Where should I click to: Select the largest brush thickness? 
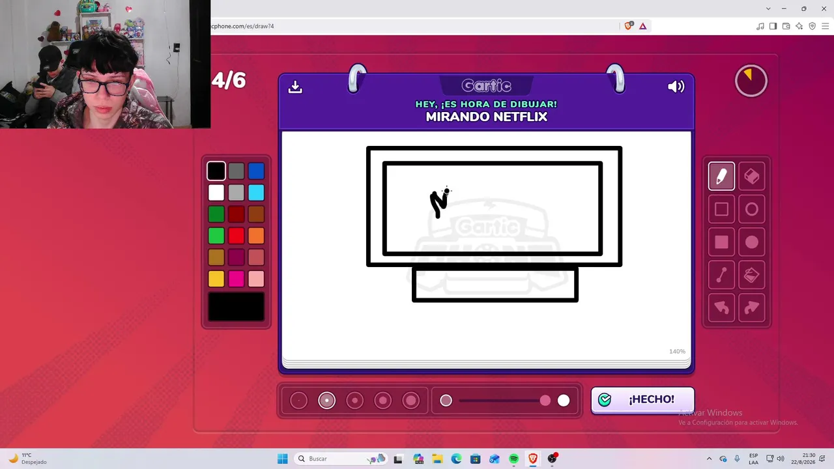[x=411, y=401]
